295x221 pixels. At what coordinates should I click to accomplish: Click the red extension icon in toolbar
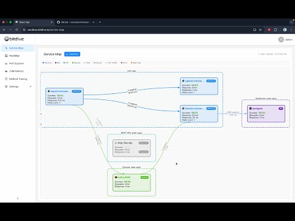click(x=269, y=30)
